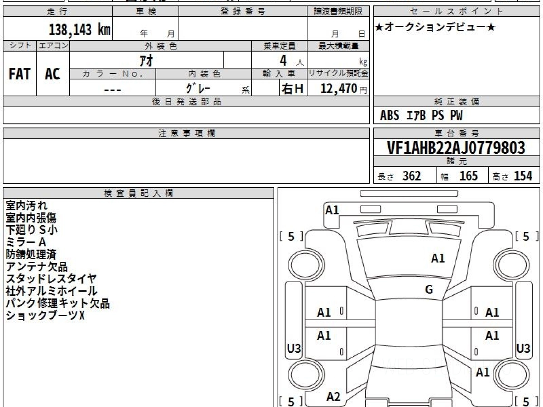
Task: Select the A1 mark on the front bumper
Action: point(332,210)
